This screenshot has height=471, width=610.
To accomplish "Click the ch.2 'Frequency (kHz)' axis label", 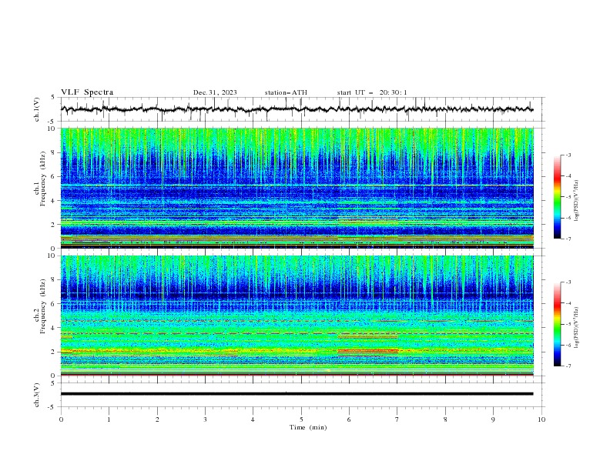I will (42, 306).
